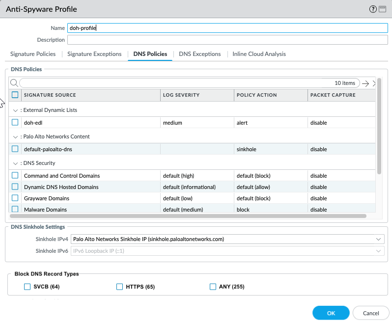Viewport: 392px width, 324px height.
Task: Enable the SVCB (64) record type checkbox
Action: click(27, 287)
